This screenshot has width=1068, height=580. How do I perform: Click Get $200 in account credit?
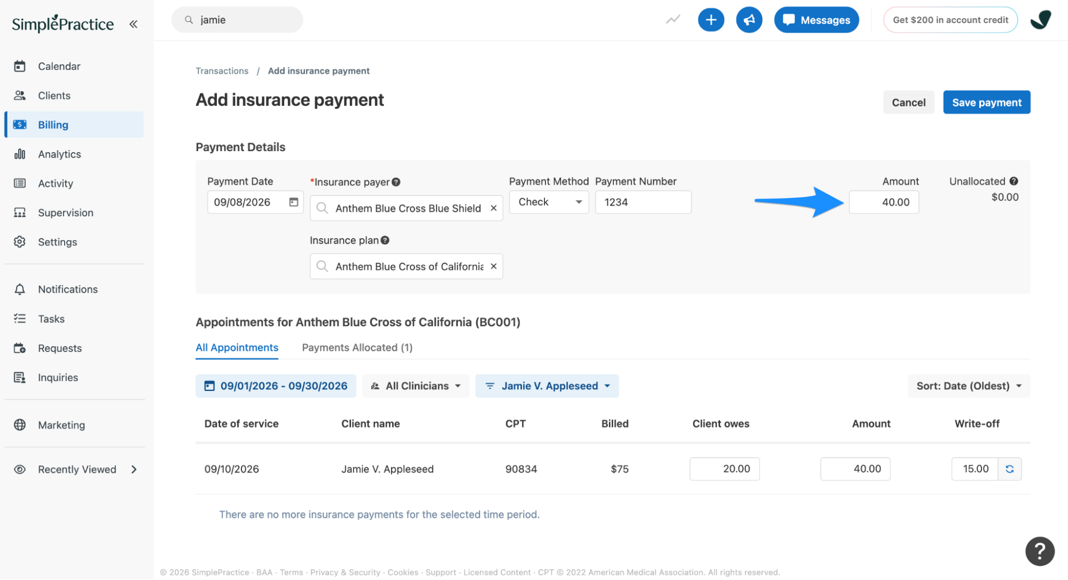tap(950, 20)
